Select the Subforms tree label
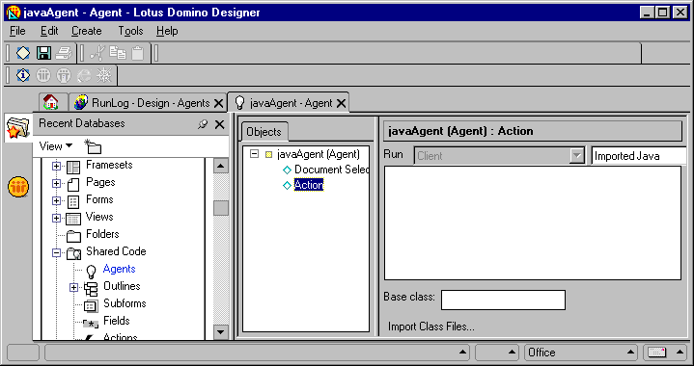694x366 pixels. point(125,303)
